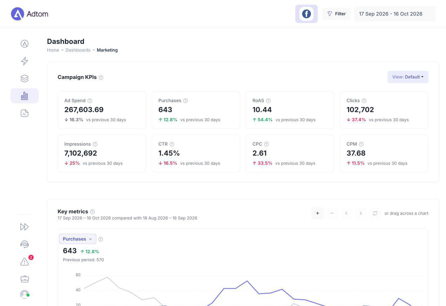Click the Clicks 37.4% change indicator
The image size is (446, 306).
pos(356,120)
